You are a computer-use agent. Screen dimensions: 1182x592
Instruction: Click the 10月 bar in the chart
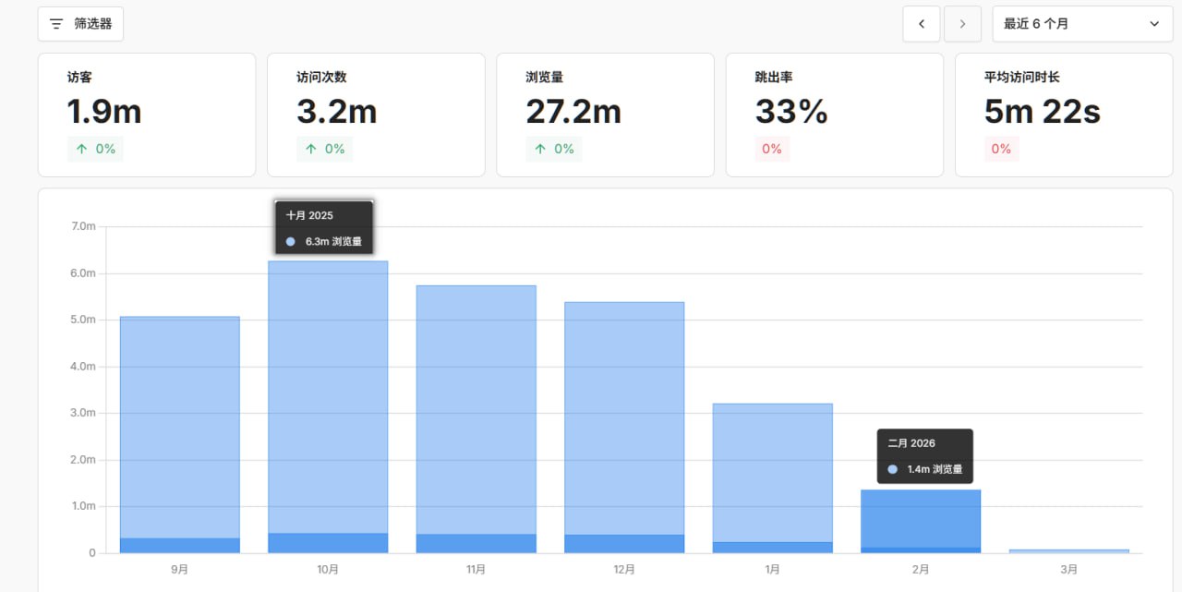(328, 406)
